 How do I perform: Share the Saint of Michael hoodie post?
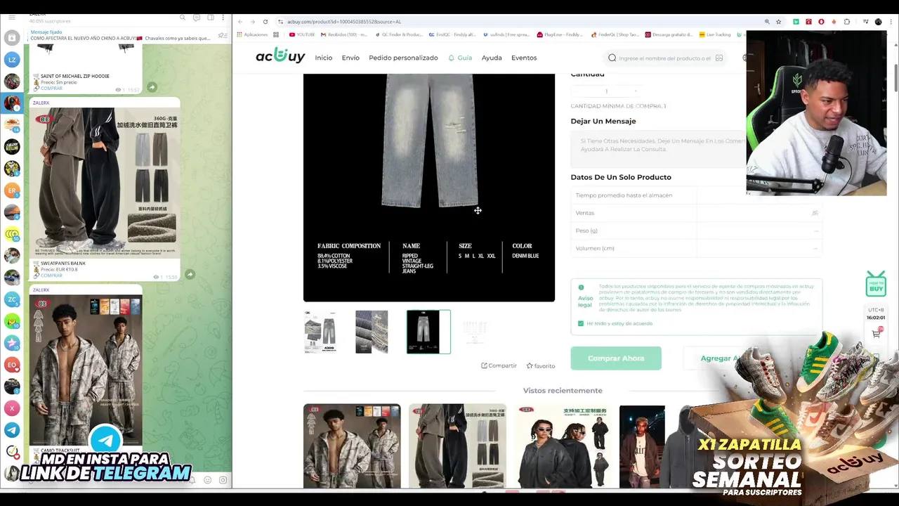(152, 87)
